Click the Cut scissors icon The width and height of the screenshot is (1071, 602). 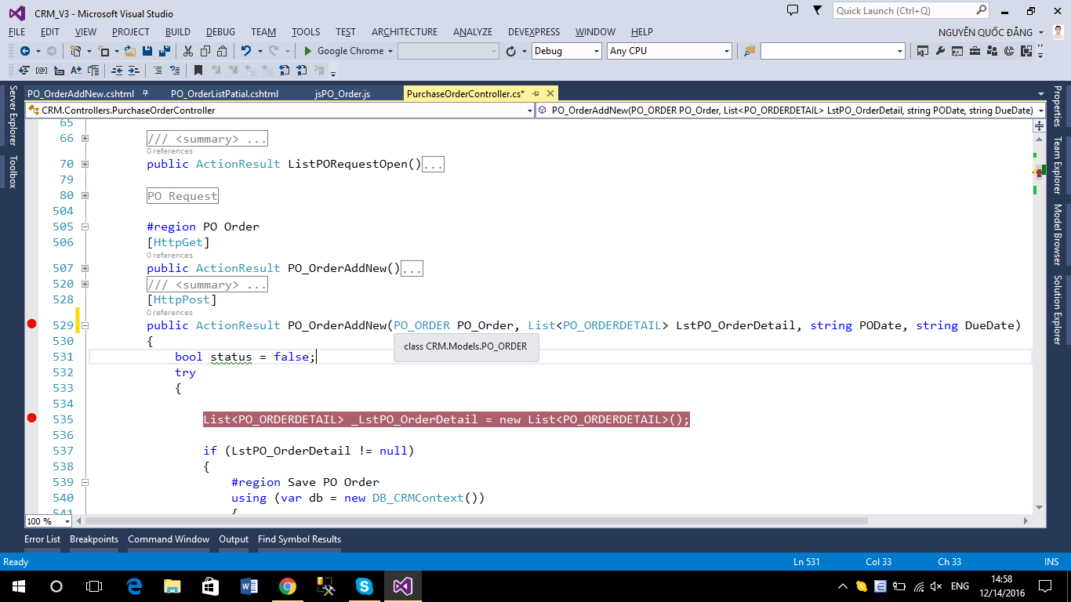187,51
